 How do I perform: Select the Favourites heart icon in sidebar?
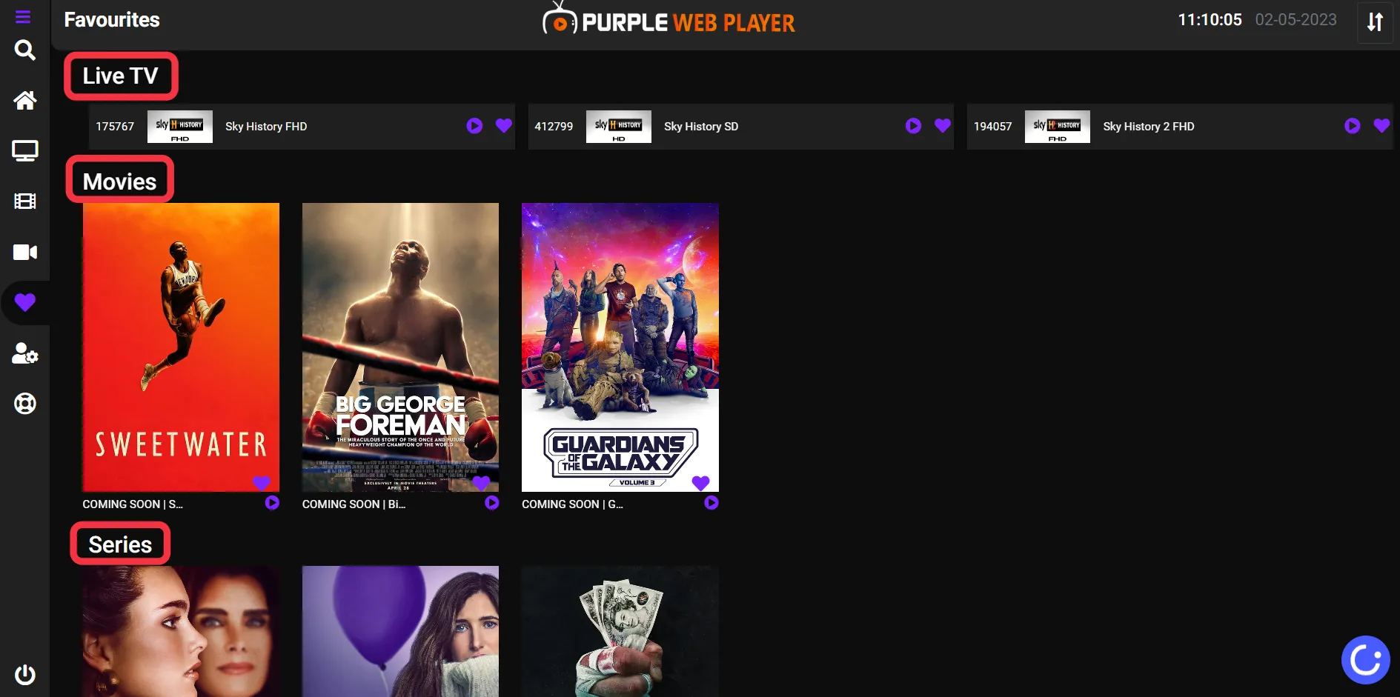point(25,302)
